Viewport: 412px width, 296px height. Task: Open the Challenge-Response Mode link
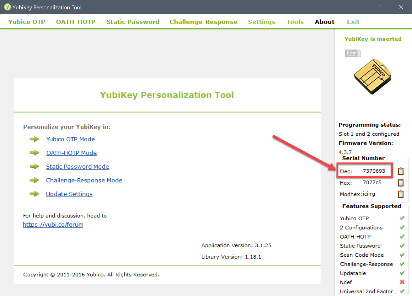(84, 180)
